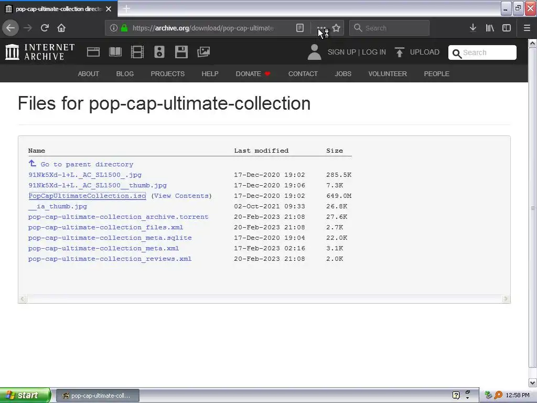Open the Audio speaker icon
Image resolution: width=537 pixels, height=403 pixels.
click(x=159, y=52)
